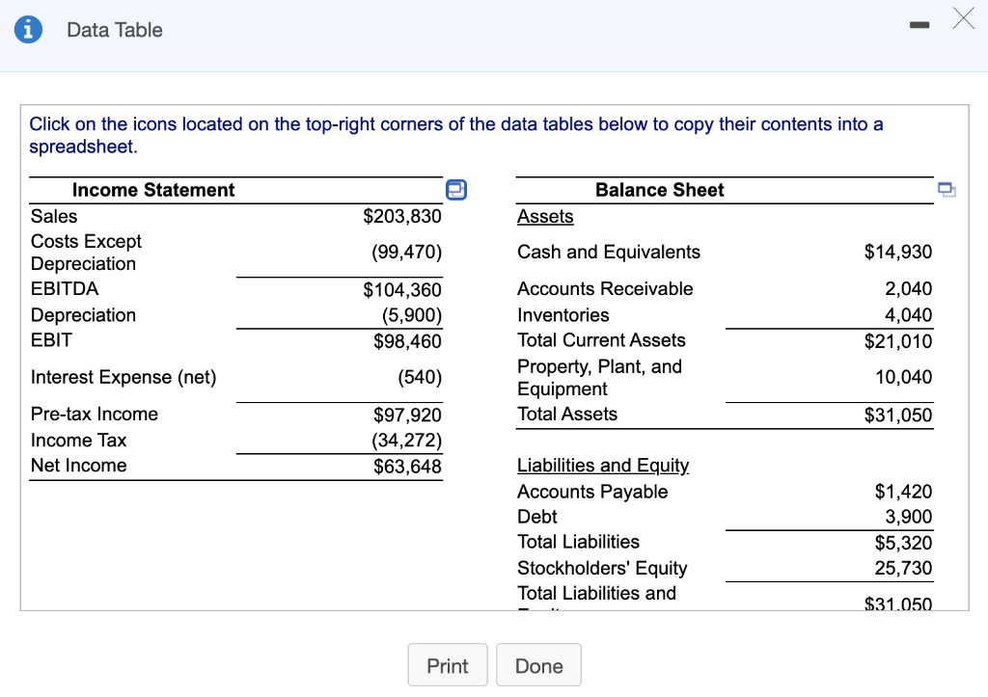Select Cash and Equivalents value $14,930
This screenshot has width=988, height=697.
[898, 252]
